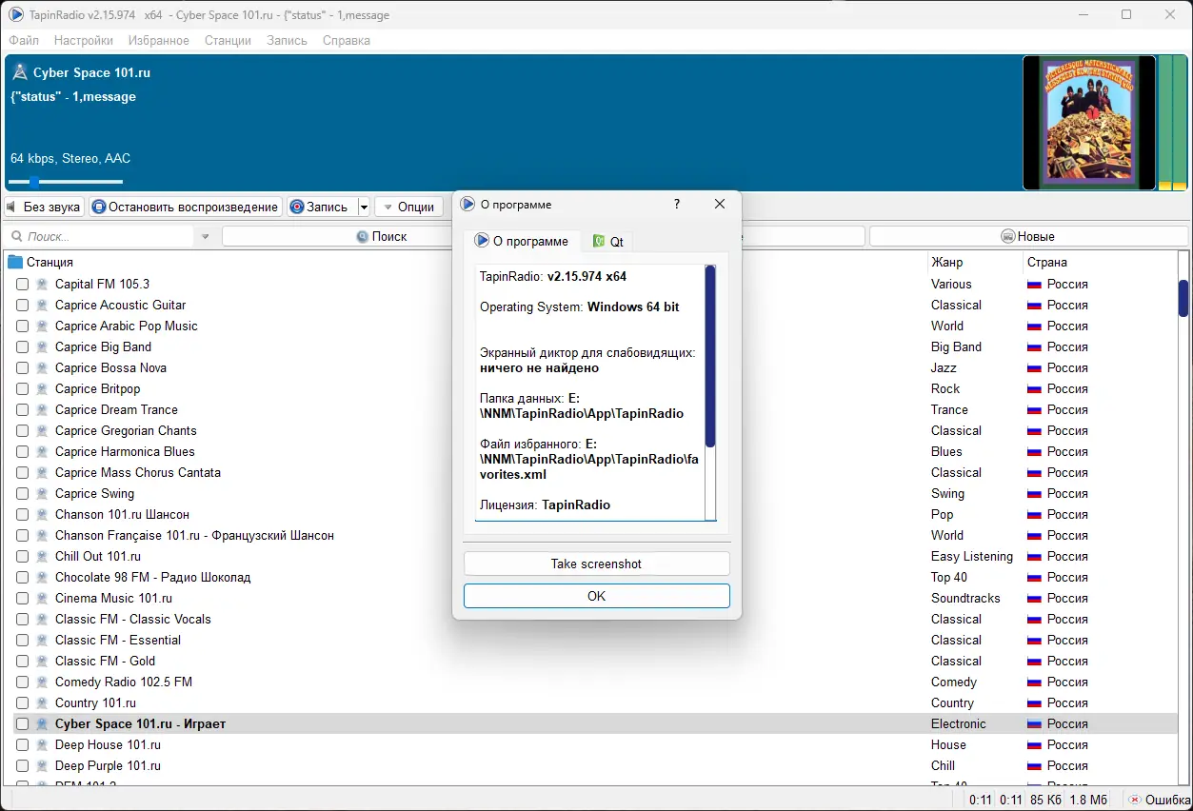Tick the Caprice Bossa Nova checkbox
1193x811 pixels.
tap(22, 367)
